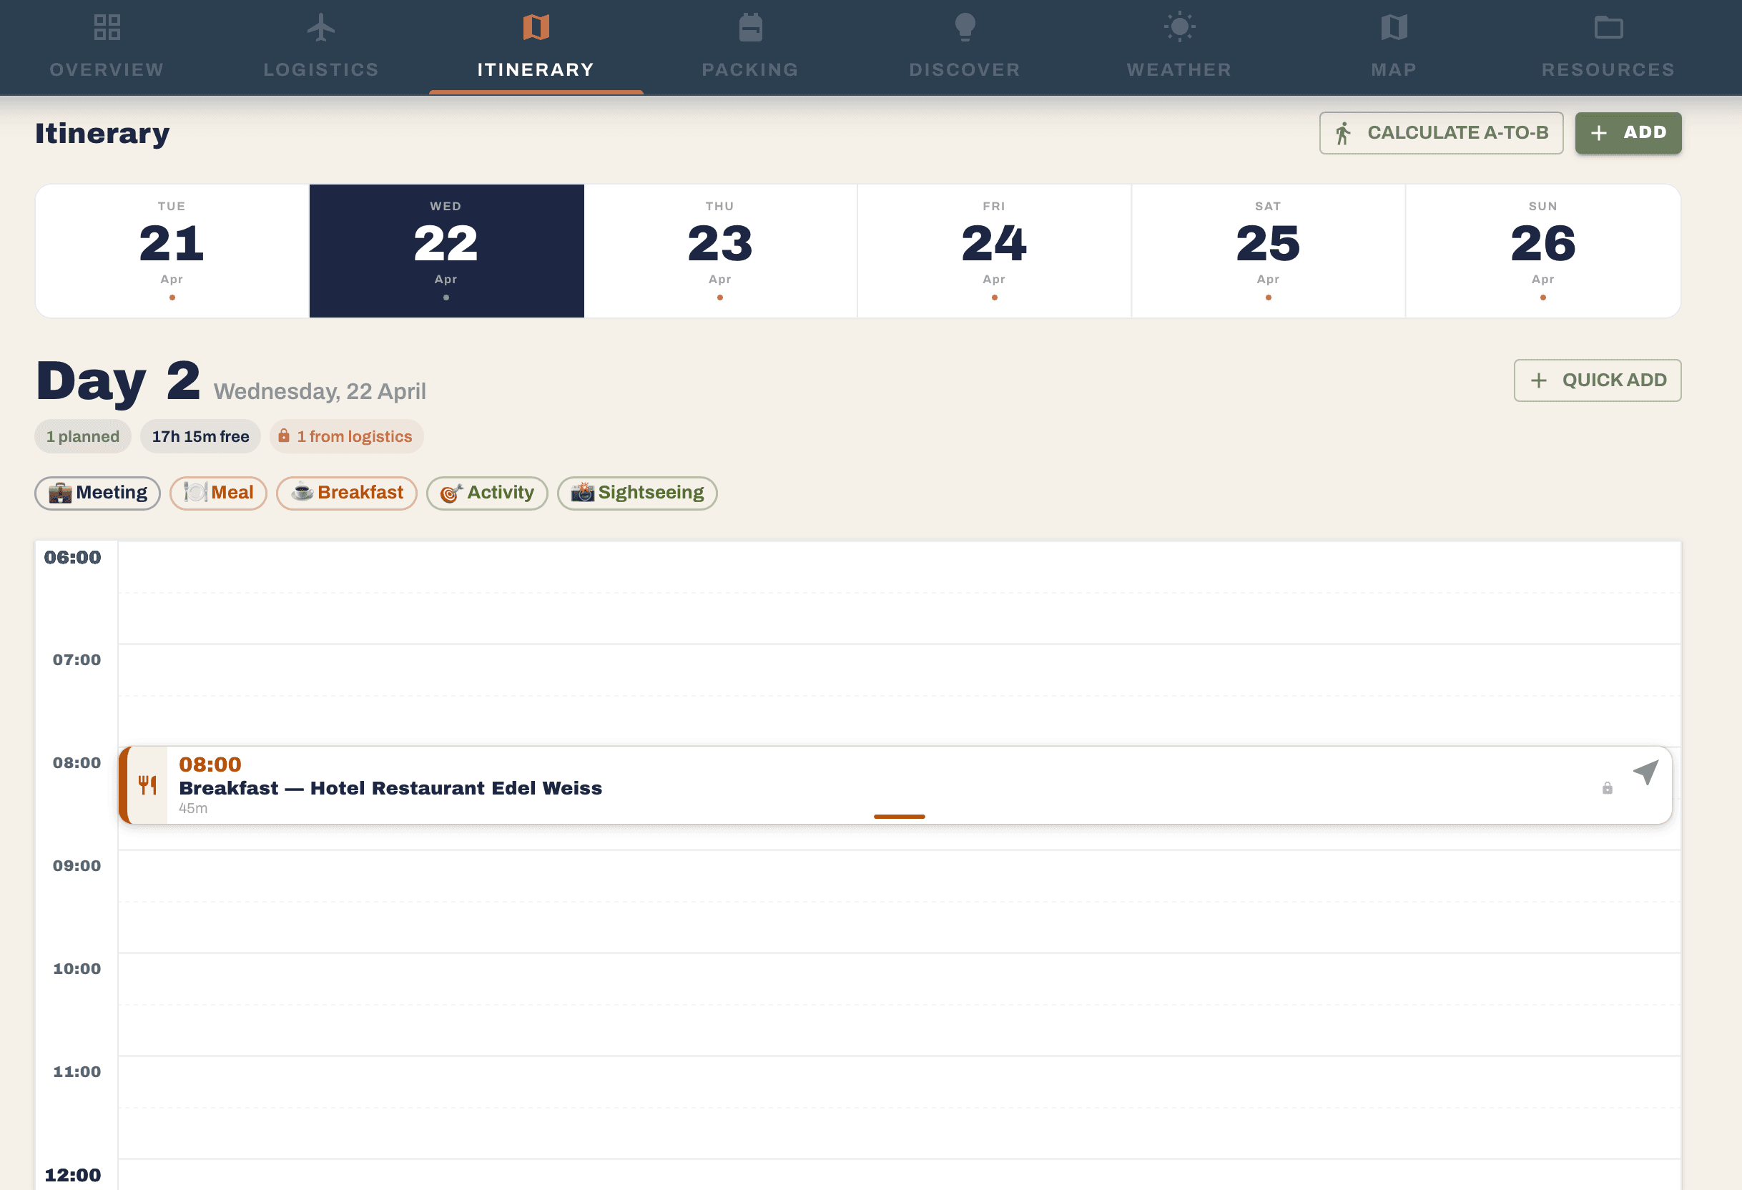Open Logistics via the airplane icon
This screenshot has width=1742, height=1190.
[321, 27]
